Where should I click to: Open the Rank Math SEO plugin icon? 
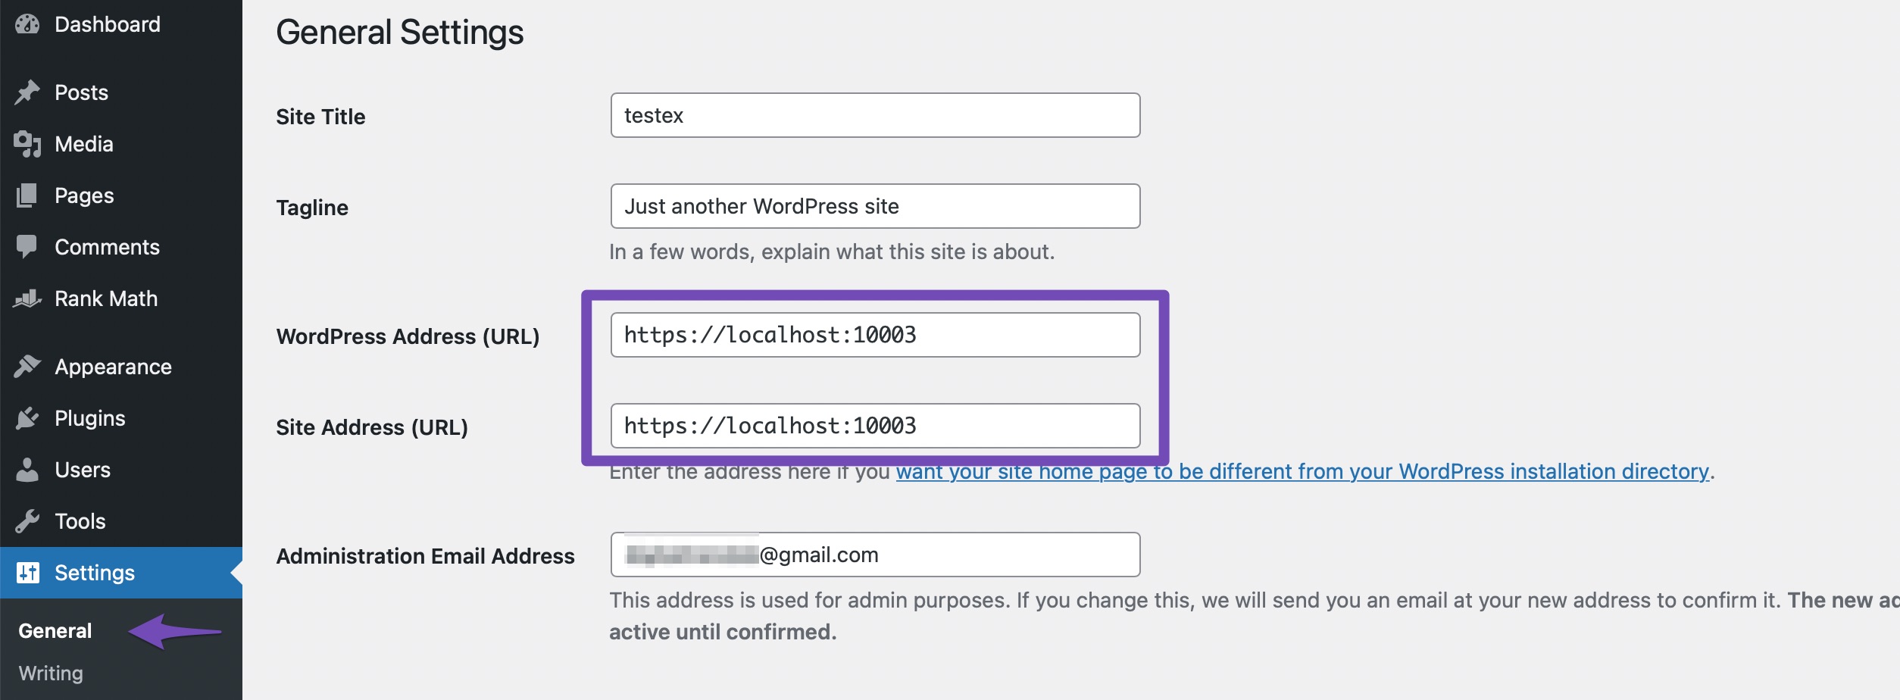tap(28, 298)
